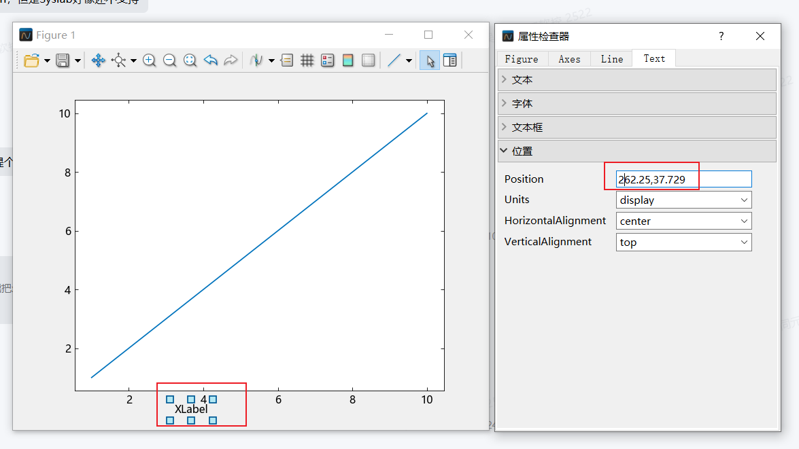Switch to the Axes tab
The height and width of the screenshot is (449, 799).
tap(569, 59)
